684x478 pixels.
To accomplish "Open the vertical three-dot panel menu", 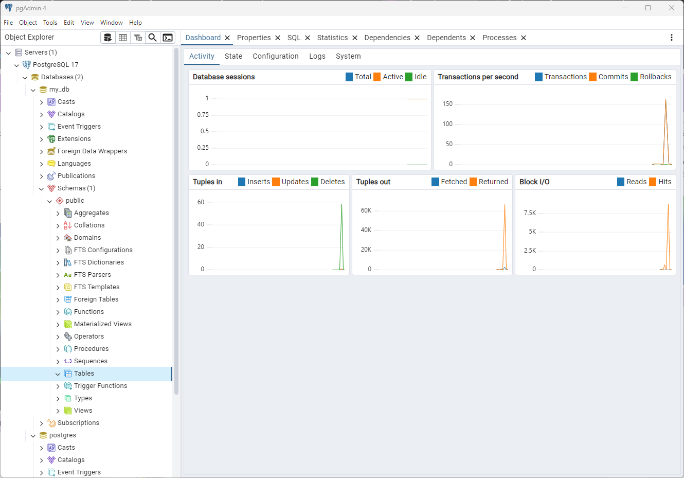I will pos(672,38).
